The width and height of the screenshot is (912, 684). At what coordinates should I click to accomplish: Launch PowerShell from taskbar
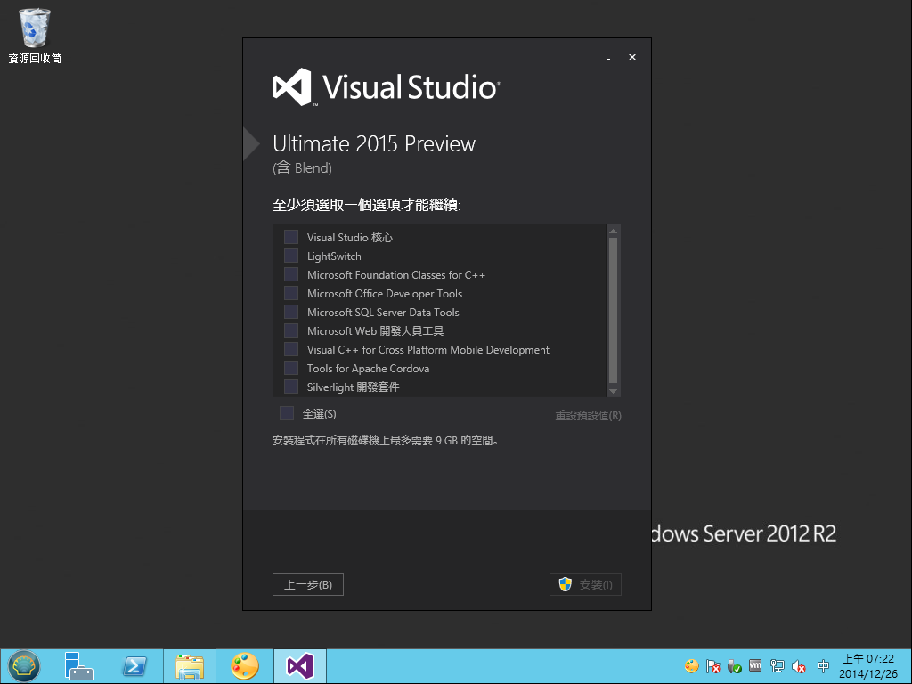135,666
